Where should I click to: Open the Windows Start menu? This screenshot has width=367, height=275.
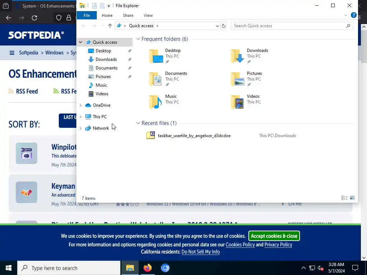pos(9,268)
